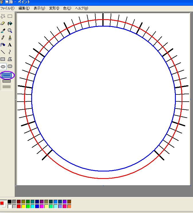Choose the teal swatch in top row
Image resolution: width=193 pixels, height=213 pixels.
pyautogui.click(x=32, y=202)
